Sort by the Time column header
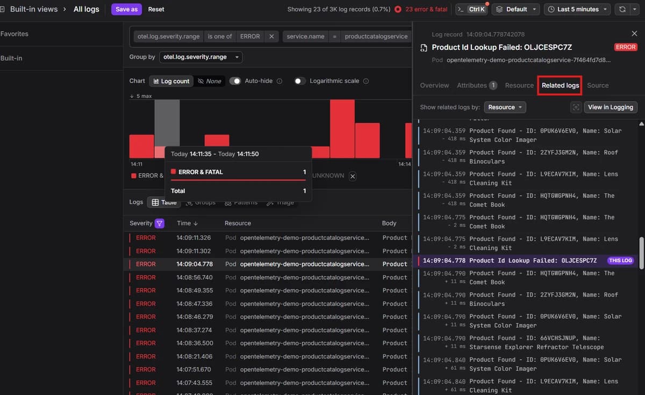This screenshot has width=645, height=395. (x=187, y=224)
